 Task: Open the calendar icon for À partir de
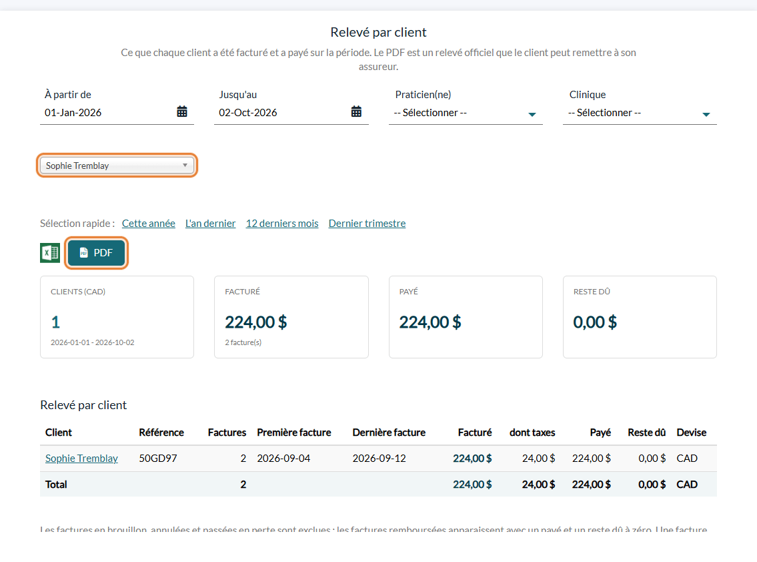tap(182, 111)
